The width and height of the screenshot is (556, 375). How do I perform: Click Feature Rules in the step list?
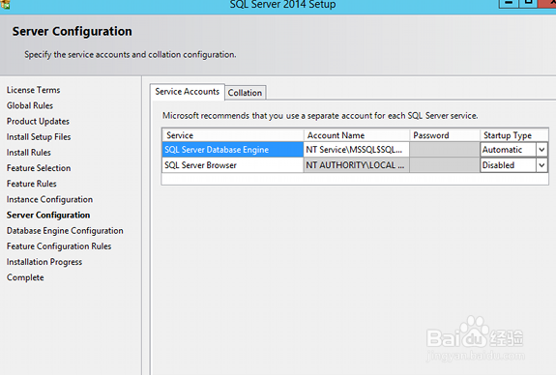[32, 184]
